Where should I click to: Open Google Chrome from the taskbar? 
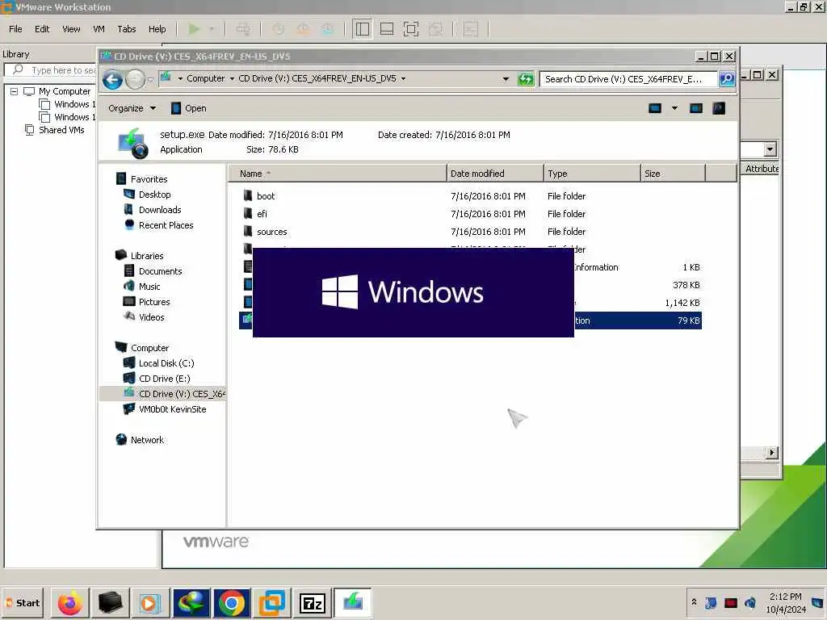click(232, 603)
